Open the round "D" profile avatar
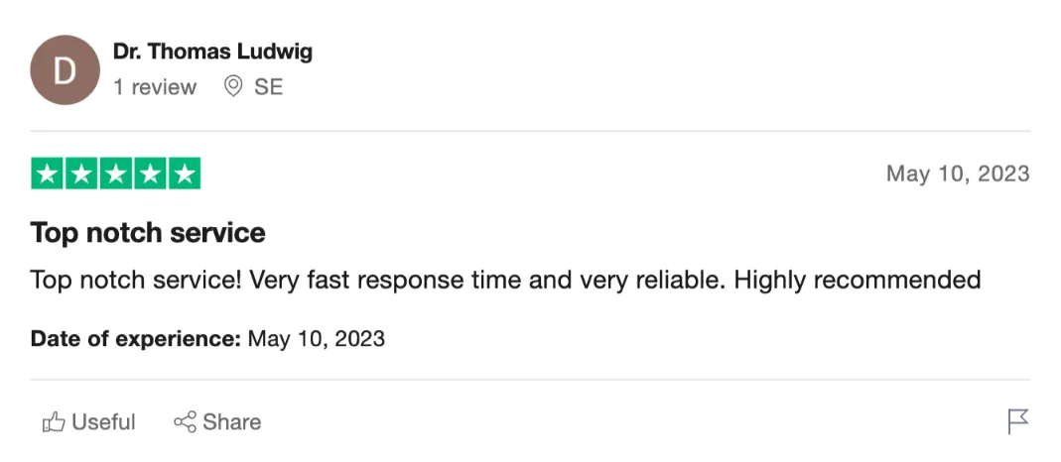 coord(65,70)
